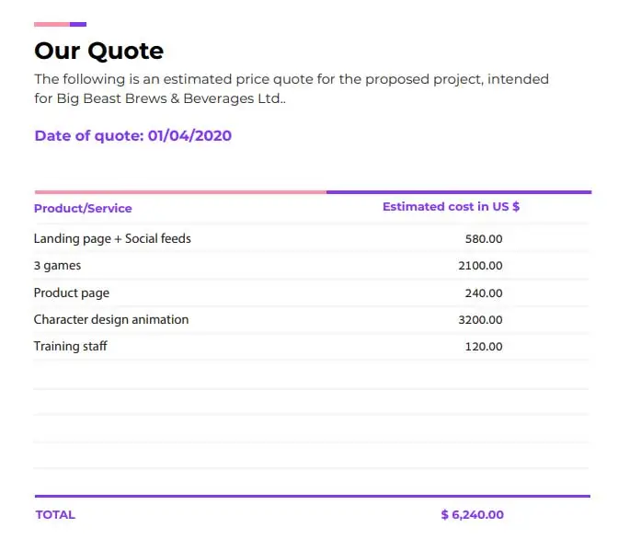Image resolution: width=618 pixels, height=539 pixels.
Task: Click the "estimated price quote" description line
Action: pos(291,79)
